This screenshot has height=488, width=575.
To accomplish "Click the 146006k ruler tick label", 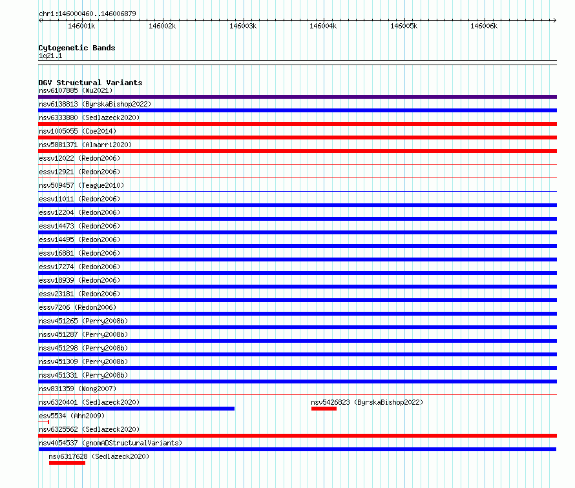I will (x=484, y=26).
